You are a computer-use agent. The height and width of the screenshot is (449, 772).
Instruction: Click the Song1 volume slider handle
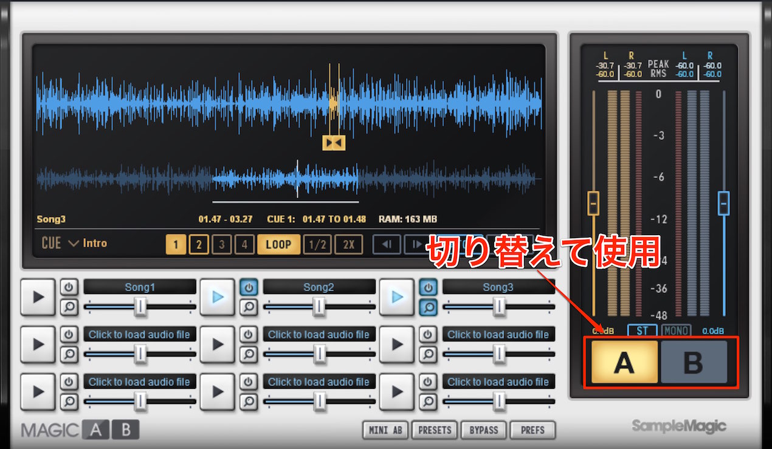pos(140,307)
